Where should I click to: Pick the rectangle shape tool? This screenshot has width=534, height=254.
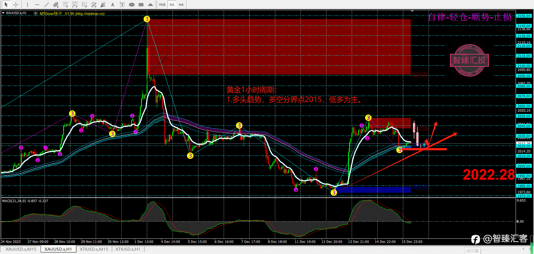141,4
